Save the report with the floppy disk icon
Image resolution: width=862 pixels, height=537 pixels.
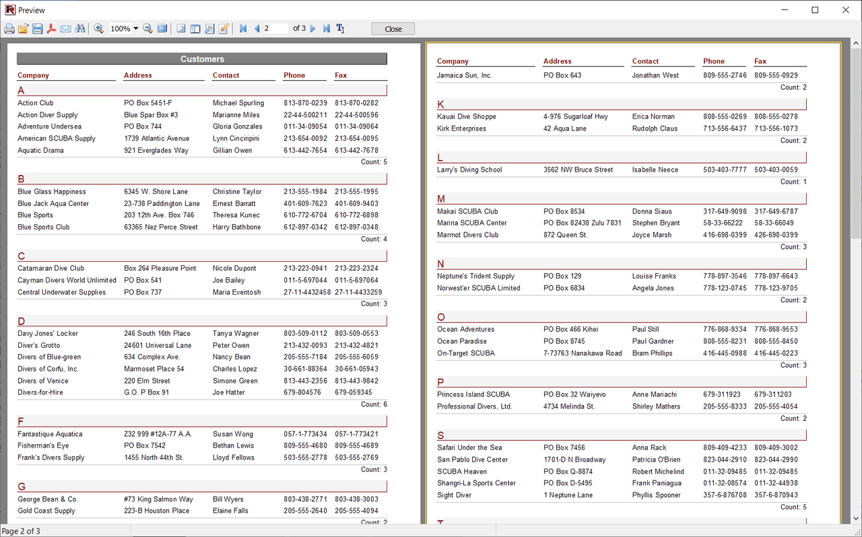(38, 29)
